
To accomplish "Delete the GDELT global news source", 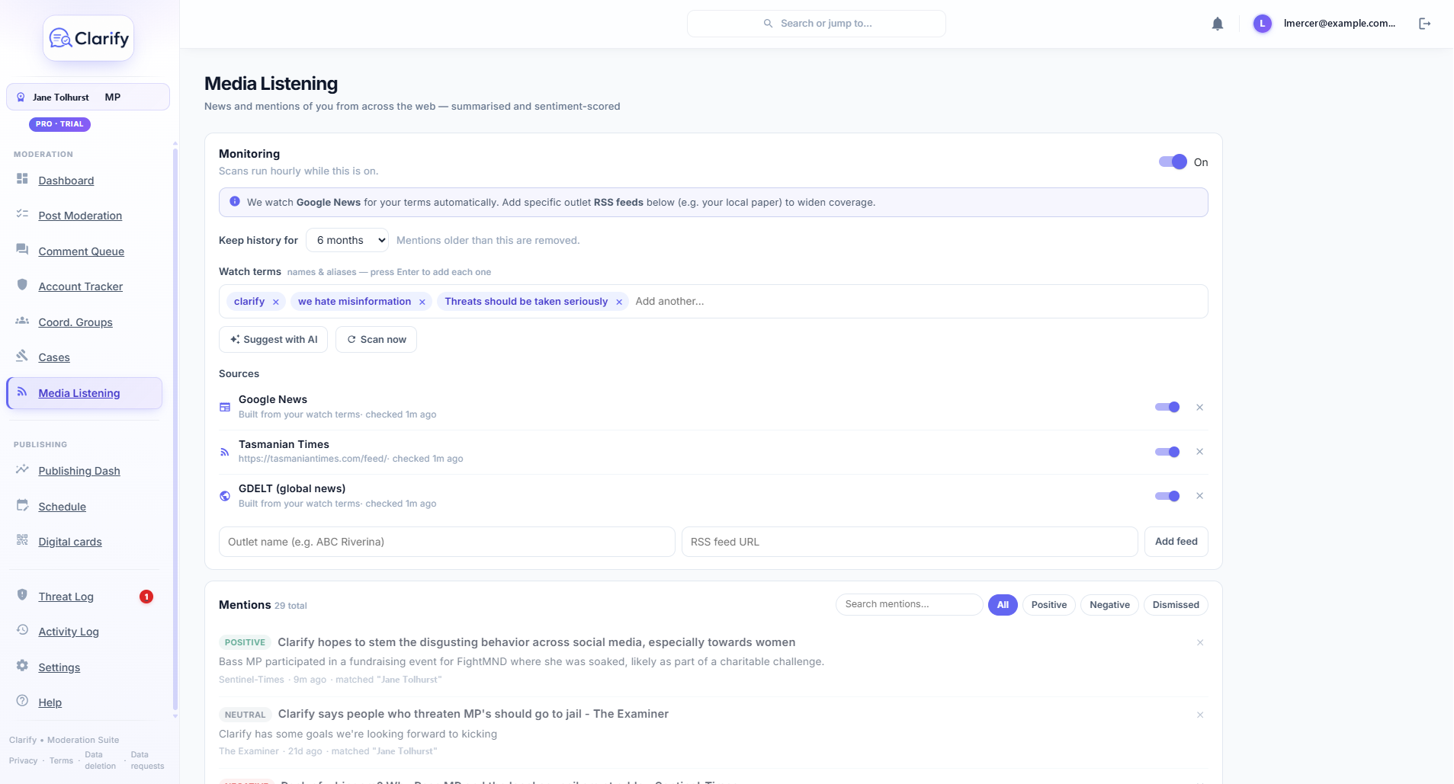I will coord(1199,496).
